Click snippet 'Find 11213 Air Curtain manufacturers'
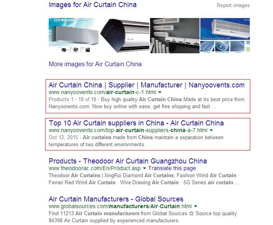Viewport: 273px width, 225px height. (x=143, y=214)
